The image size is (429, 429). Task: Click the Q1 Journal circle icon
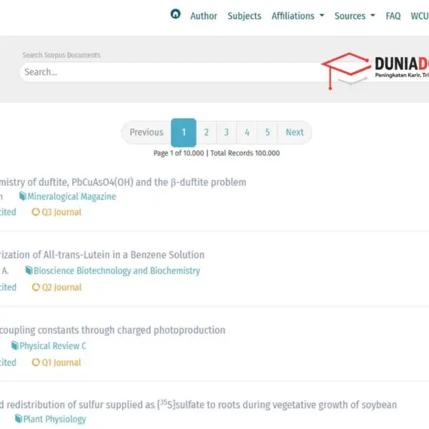coord(36,363)
